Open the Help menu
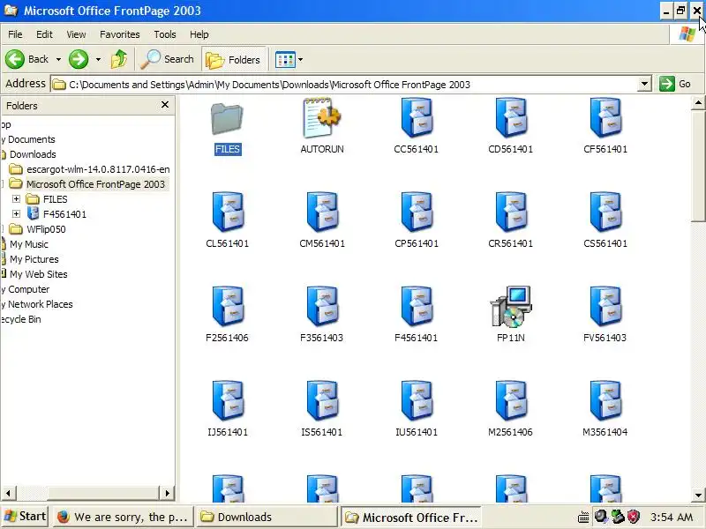 [x=199, y=34]
